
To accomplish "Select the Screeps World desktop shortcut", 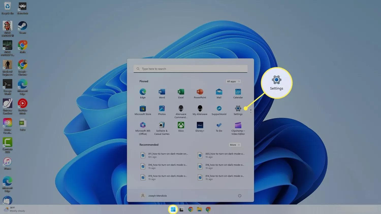I will click(7, 87).
